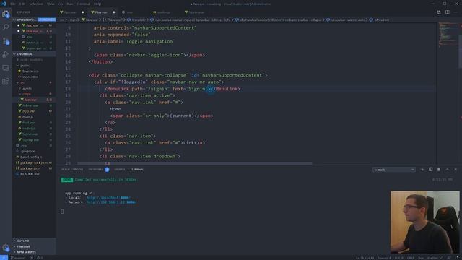Screen dimensions: 462x260
Task: Click remote window indicator in status bar
Action: [x=4, y=258]
